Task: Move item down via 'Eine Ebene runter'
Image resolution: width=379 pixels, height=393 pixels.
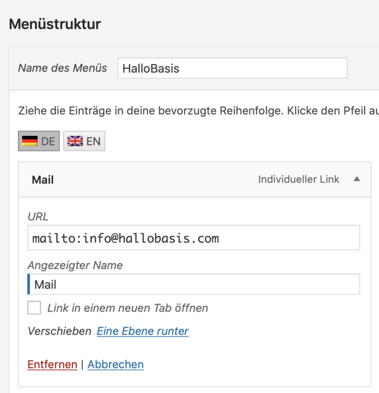Action: (143, 331)
